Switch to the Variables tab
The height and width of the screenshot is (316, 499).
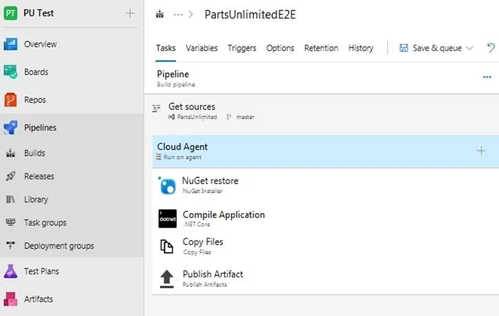click(202, 48)
